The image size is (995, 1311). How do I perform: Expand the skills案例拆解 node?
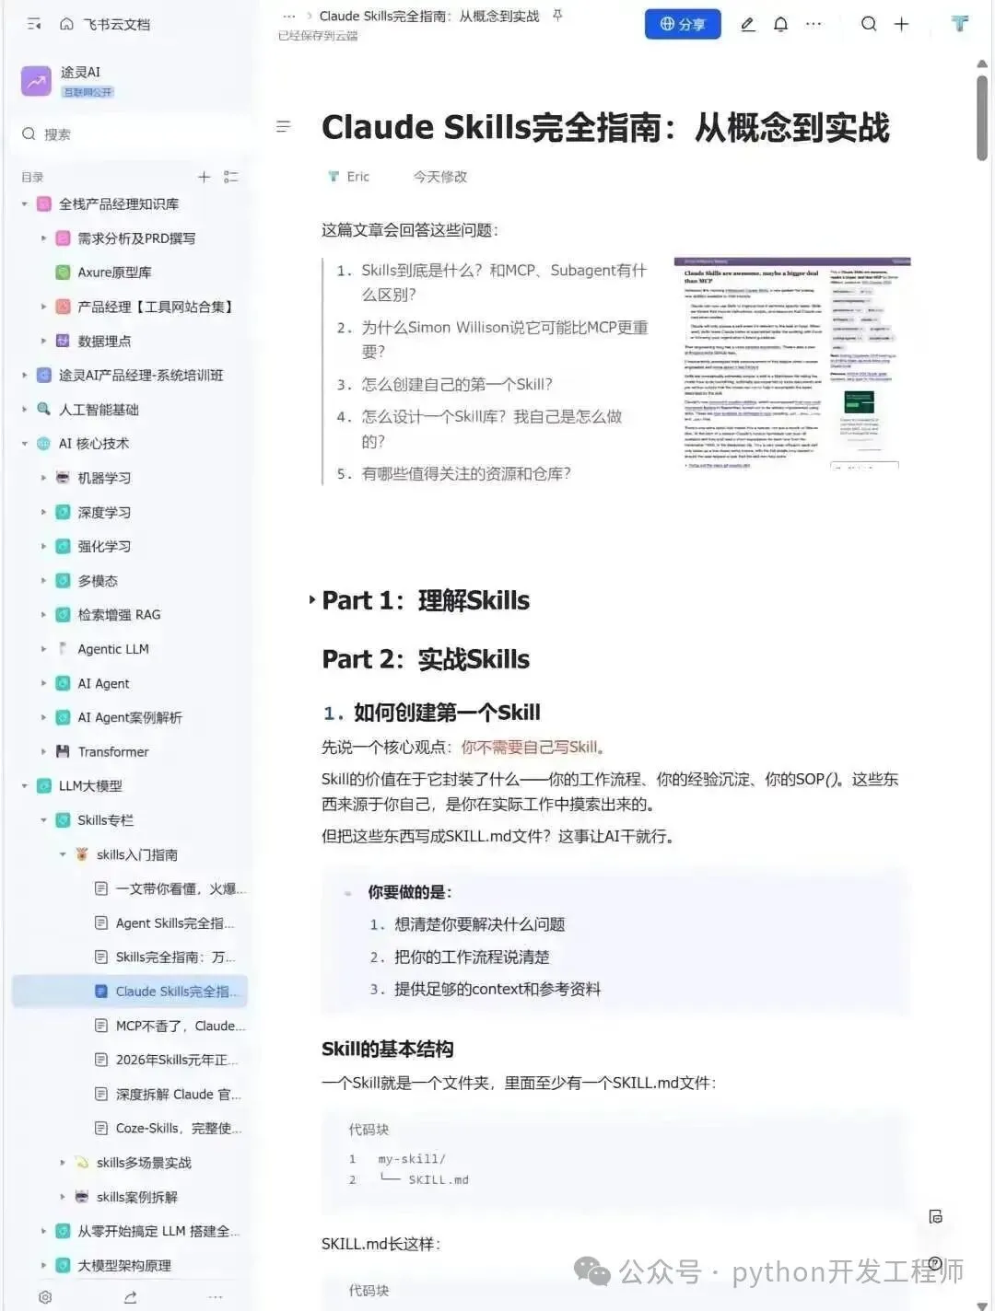[63, 1197]
